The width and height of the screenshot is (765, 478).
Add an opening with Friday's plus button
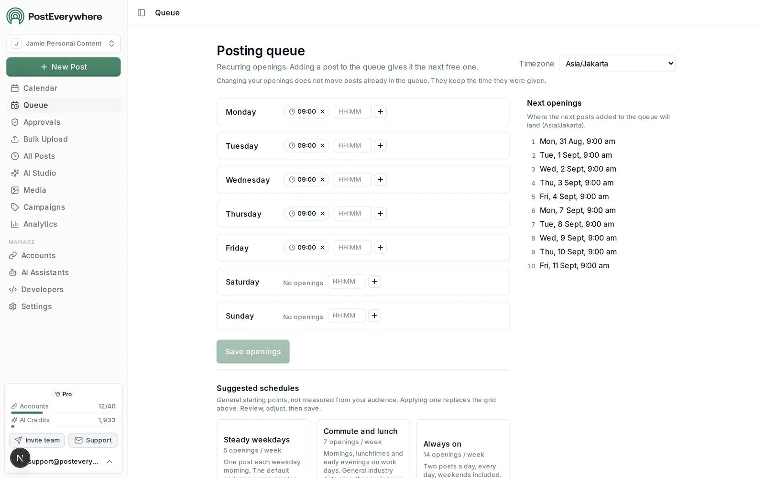(380, 247)
